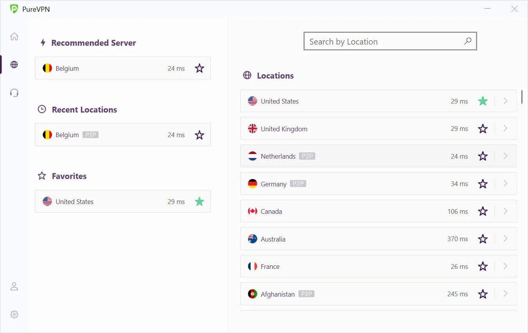Screen dimensions: 528x333
Task: Toggle favorite star for Afghanistan
Action: (483, 294)
